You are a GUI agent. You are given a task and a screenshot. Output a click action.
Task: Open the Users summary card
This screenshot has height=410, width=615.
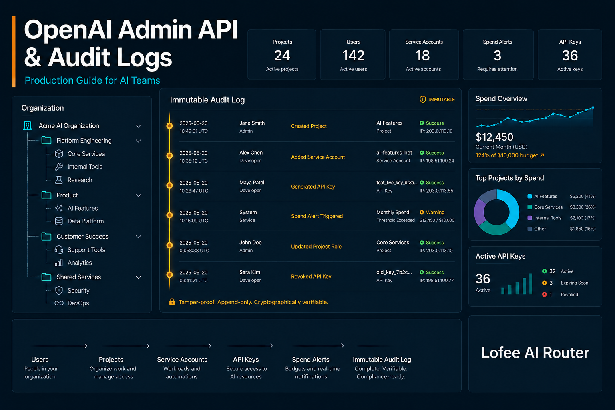point(353,55)
